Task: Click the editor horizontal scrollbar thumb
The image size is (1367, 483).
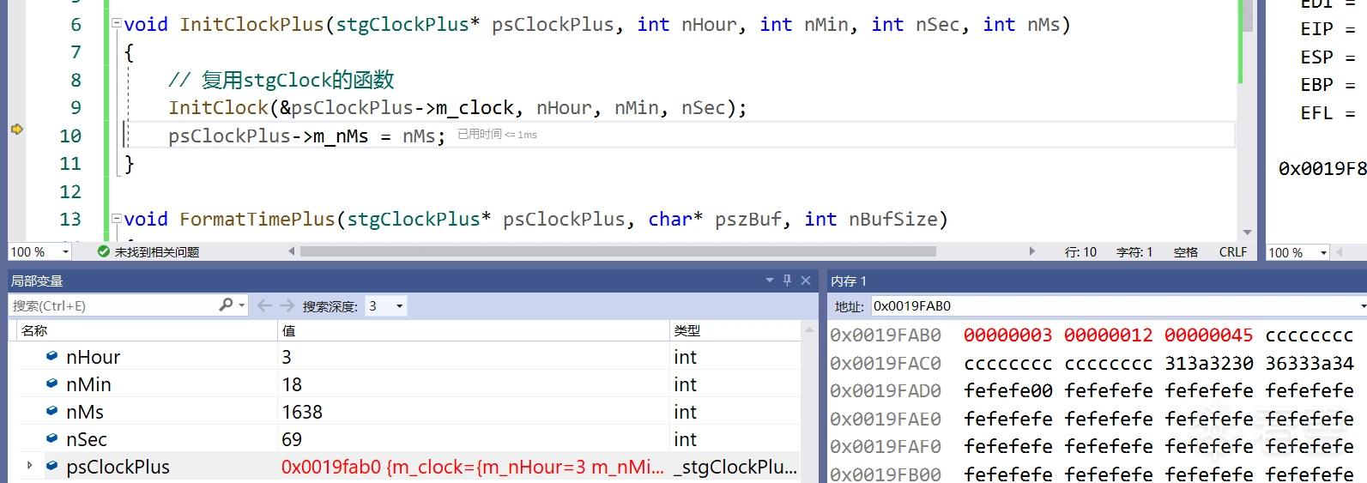Action: pyautogui.click(x=617, y=251)
